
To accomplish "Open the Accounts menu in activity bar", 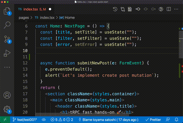I will [x=7, y=95].
